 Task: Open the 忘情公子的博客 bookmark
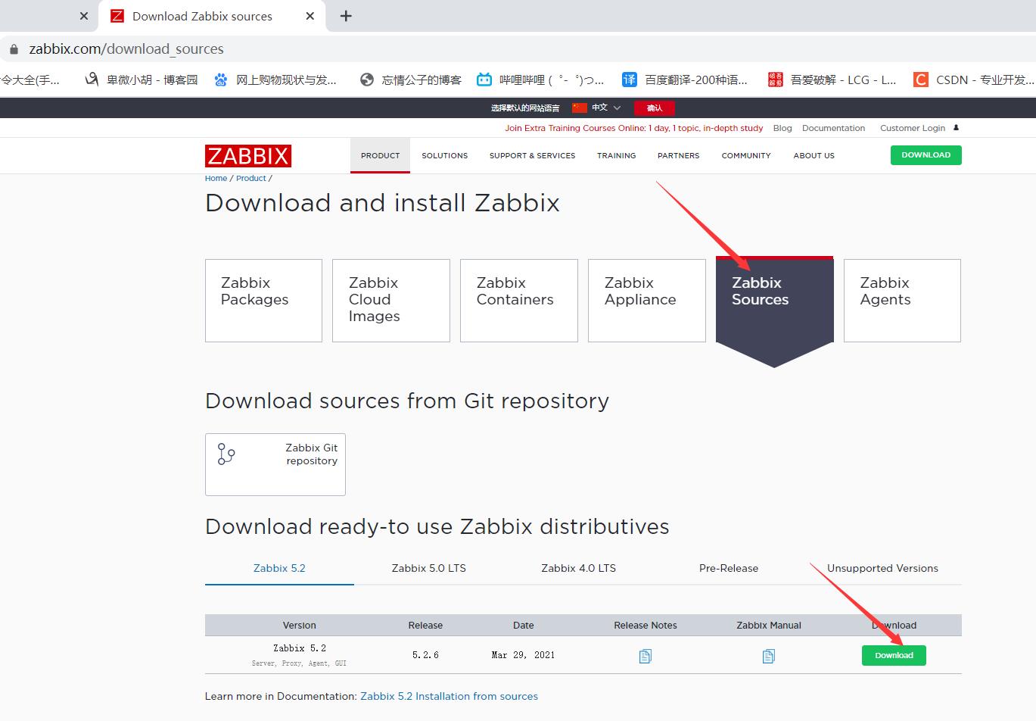pyautogui.click(x=410, y=80)
